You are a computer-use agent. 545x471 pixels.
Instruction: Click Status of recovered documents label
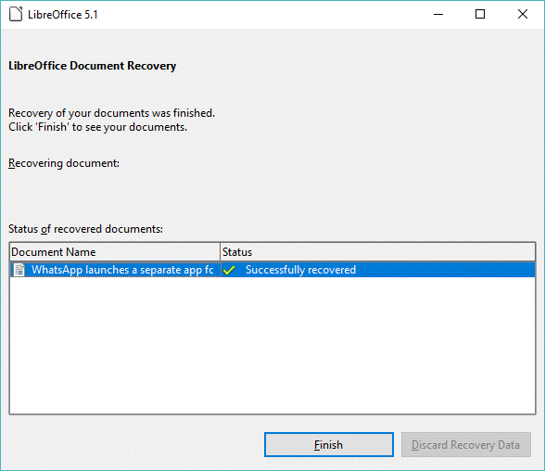85,229
